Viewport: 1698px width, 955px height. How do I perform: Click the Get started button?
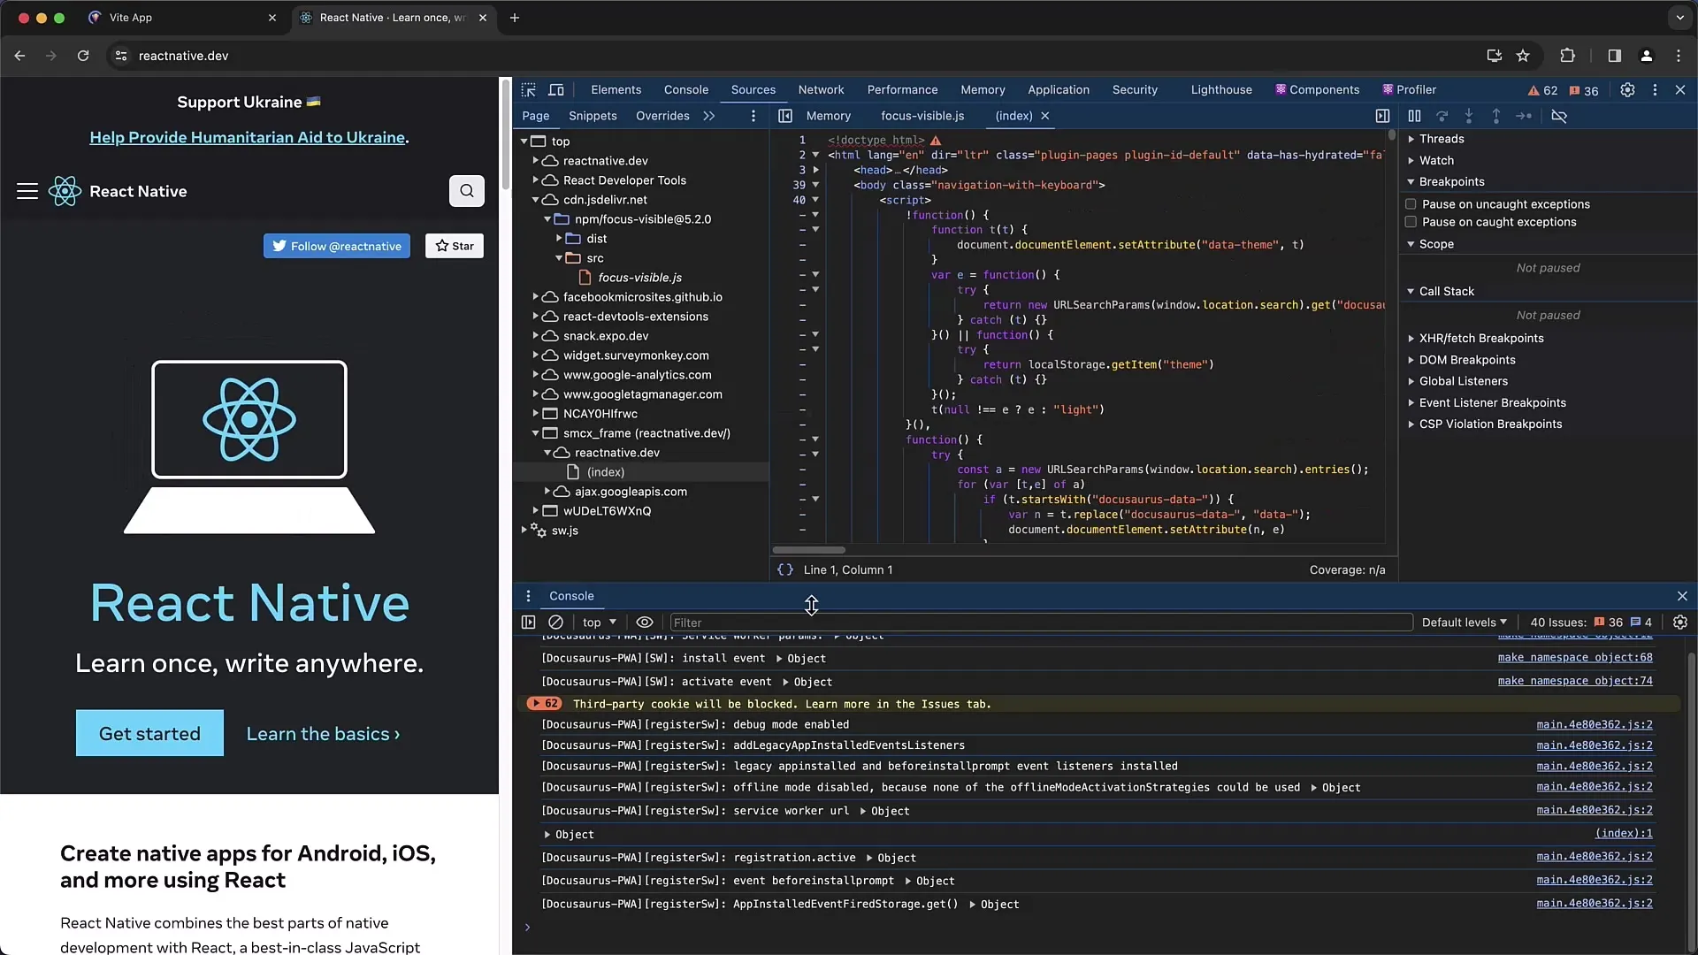[x=149, y=733]
